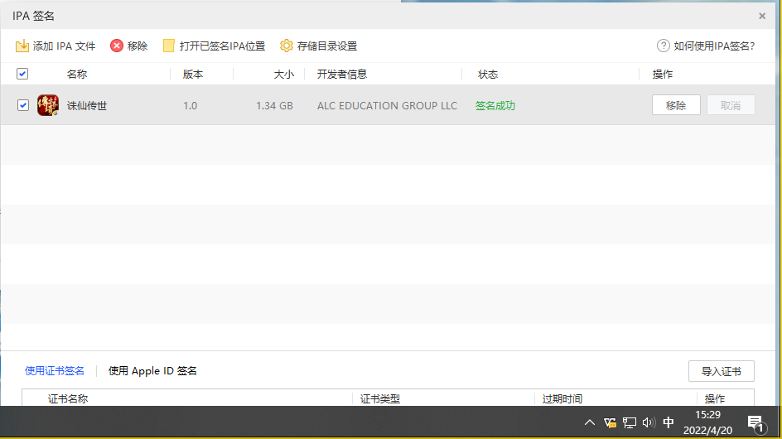782x439 pixels.
Task: Open the network icon in system tray
Action: click(x=630, y=422)
